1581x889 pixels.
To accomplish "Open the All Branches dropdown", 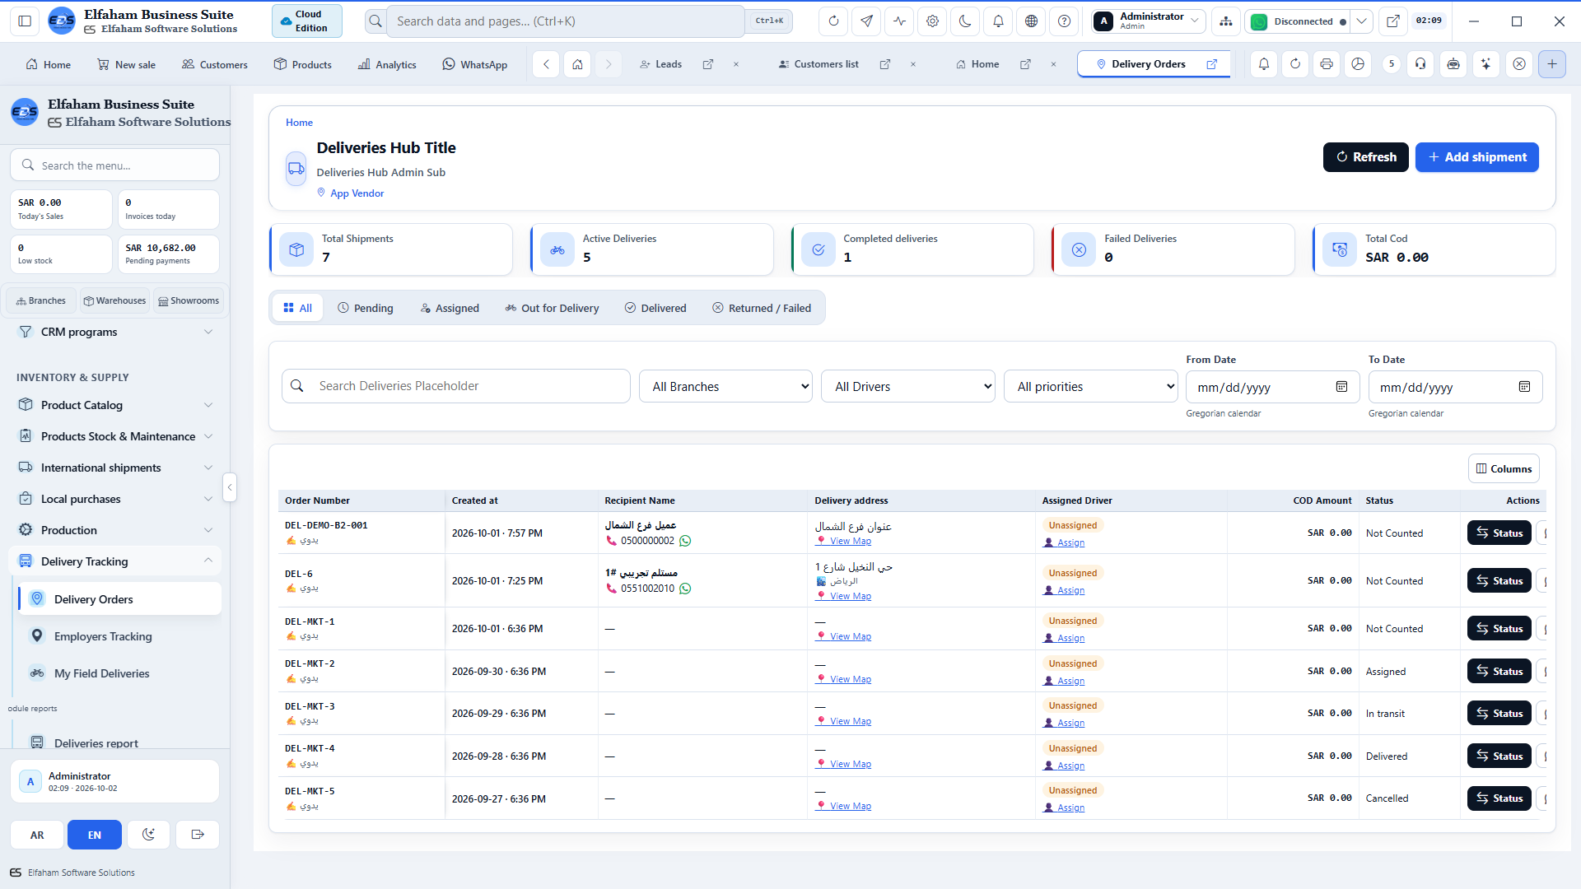I will pos(725,387).
